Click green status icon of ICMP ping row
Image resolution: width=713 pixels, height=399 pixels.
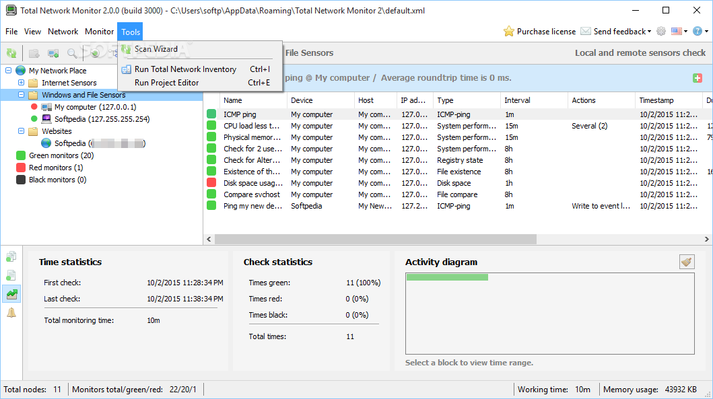211,114
